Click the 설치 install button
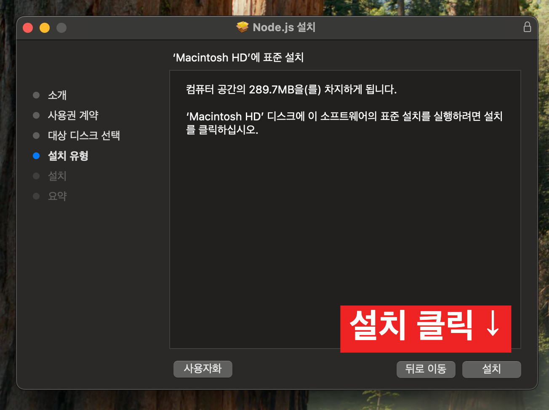 (491, 369)
